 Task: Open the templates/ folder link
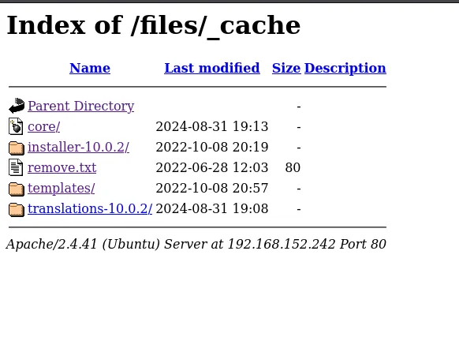62,188
